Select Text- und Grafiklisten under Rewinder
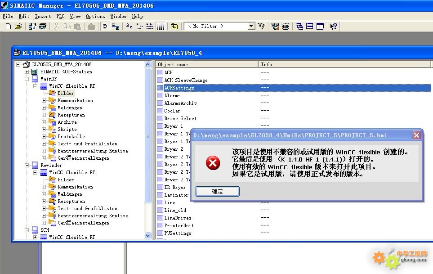 tap(87, 209)
